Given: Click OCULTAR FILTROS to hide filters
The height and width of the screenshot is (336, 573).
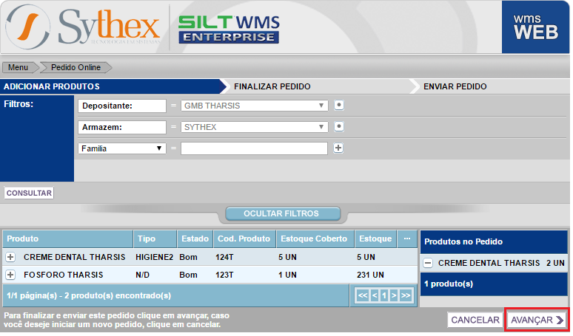Looking at the screenshot, I should pyautogui.click(x=281, y=213).
